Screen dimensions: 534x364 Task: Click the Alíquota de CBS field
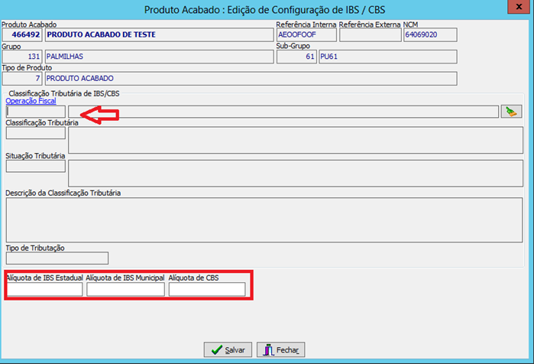(207, 289)
